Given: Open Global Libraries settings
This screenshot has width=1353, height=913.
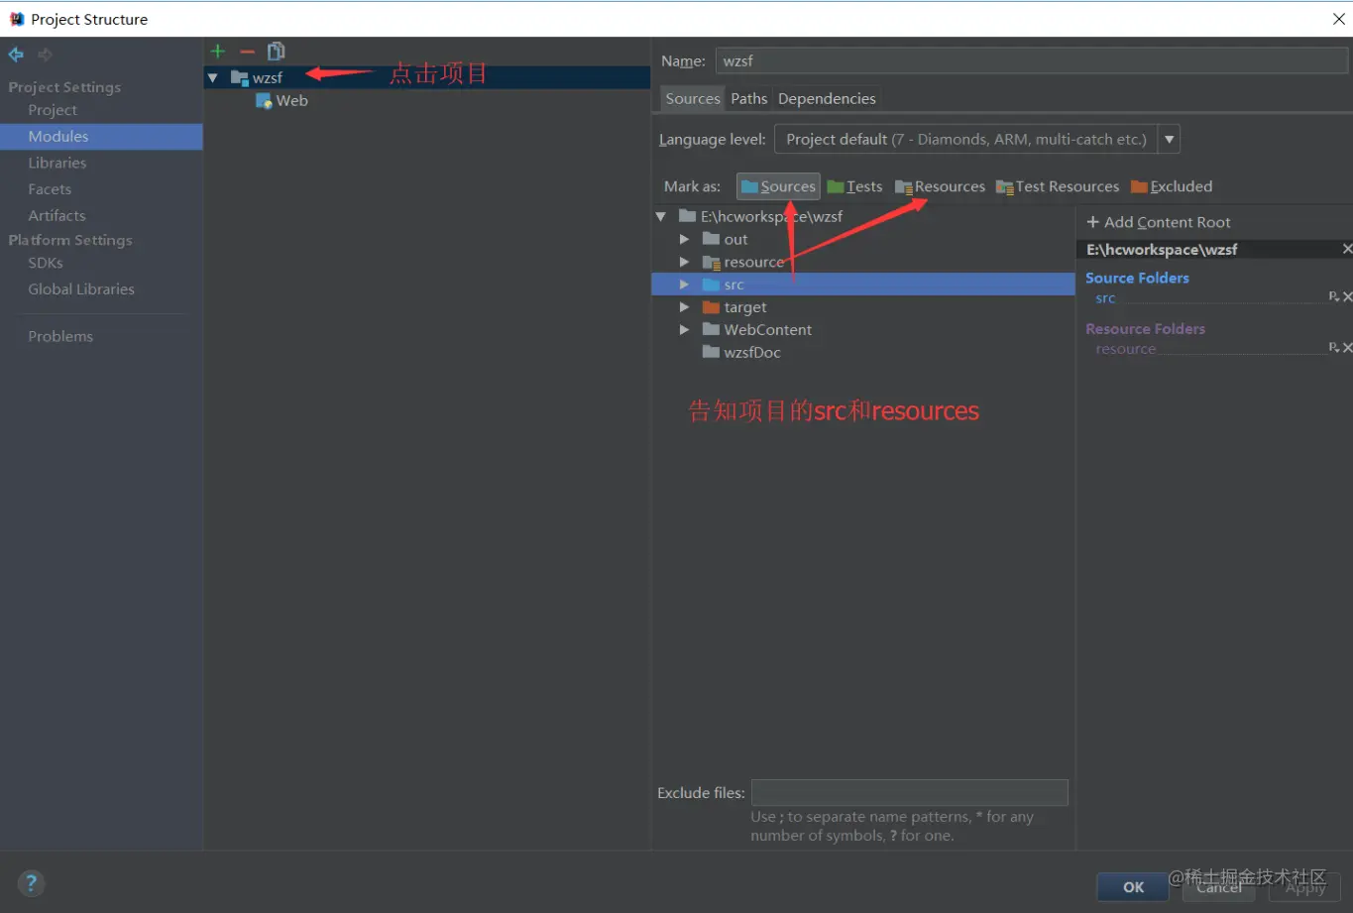Looking at the screenshot, I should [x=81, y=289].
